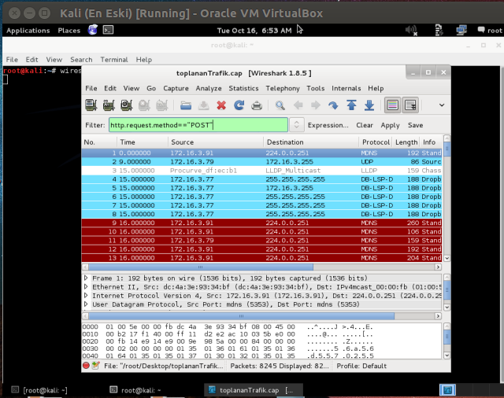Toggle auto scroll in live capture

(x=410, y=105)
